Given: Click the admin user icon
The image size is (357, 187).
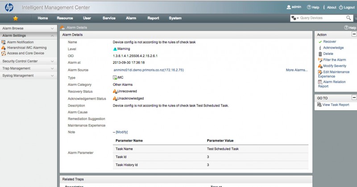Looking at the screenshot, I should pos(288,7).
